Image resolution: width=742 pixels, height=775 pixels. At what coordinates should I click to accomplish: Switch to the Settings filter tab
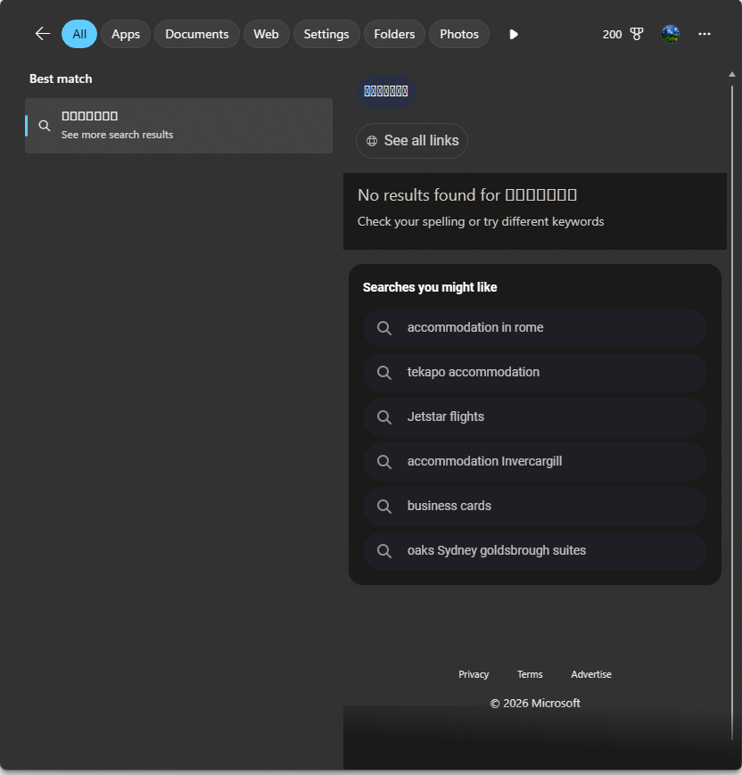pyautogui.click(x=326, y=34)
